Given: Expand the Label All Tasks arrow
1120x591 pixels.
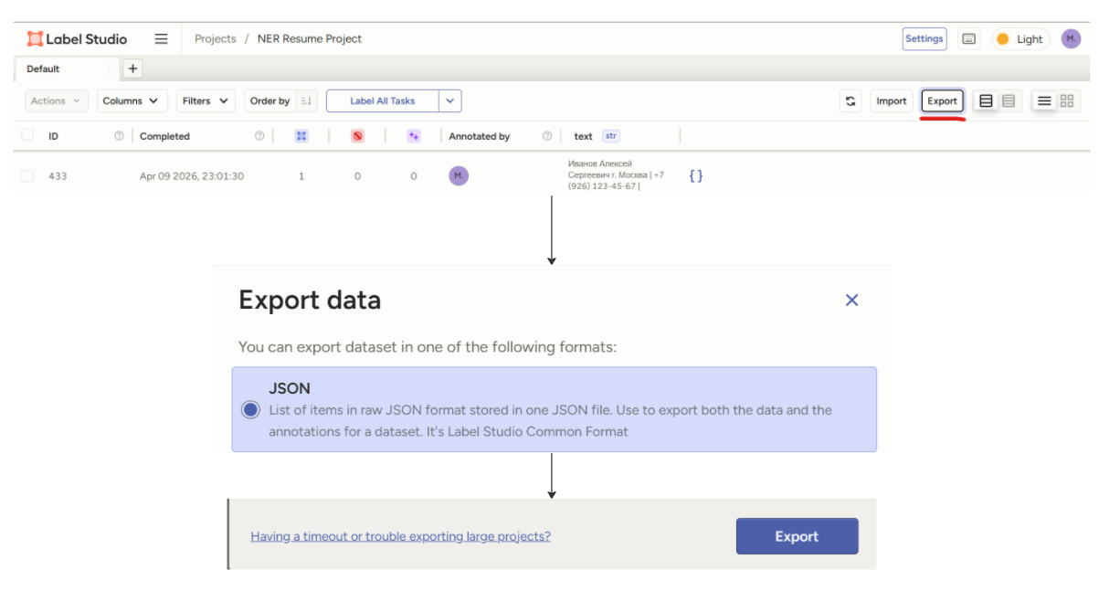Looking at the screenshot, I should coord(450,101).
